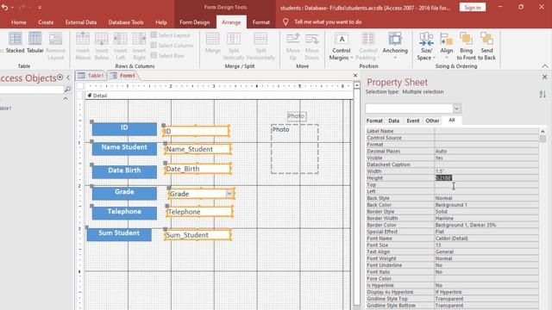
Task: Click Tell me what you want to do
Action: (x=328, y=22)
